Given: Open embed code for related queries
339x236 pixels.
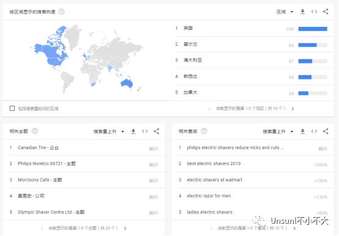Looking at the screenshot, I should point(314,131).
